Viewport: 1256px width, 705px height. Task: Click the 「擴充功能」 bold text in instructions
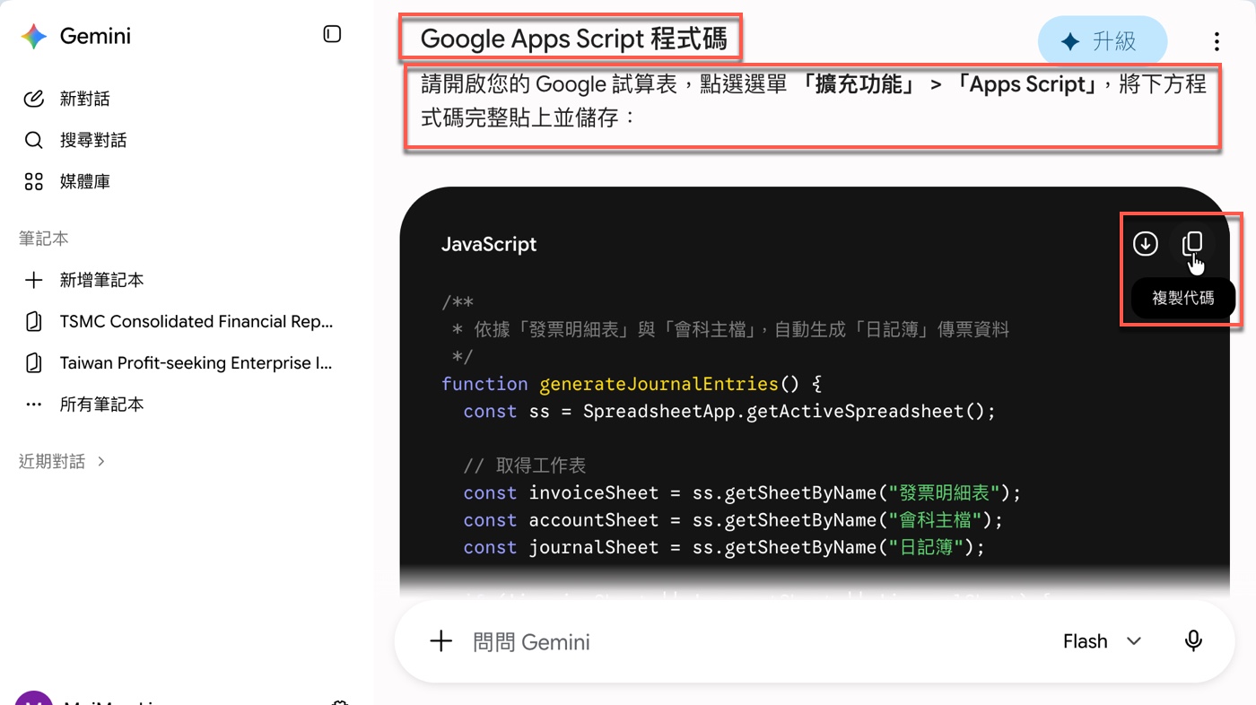[857, 84]
